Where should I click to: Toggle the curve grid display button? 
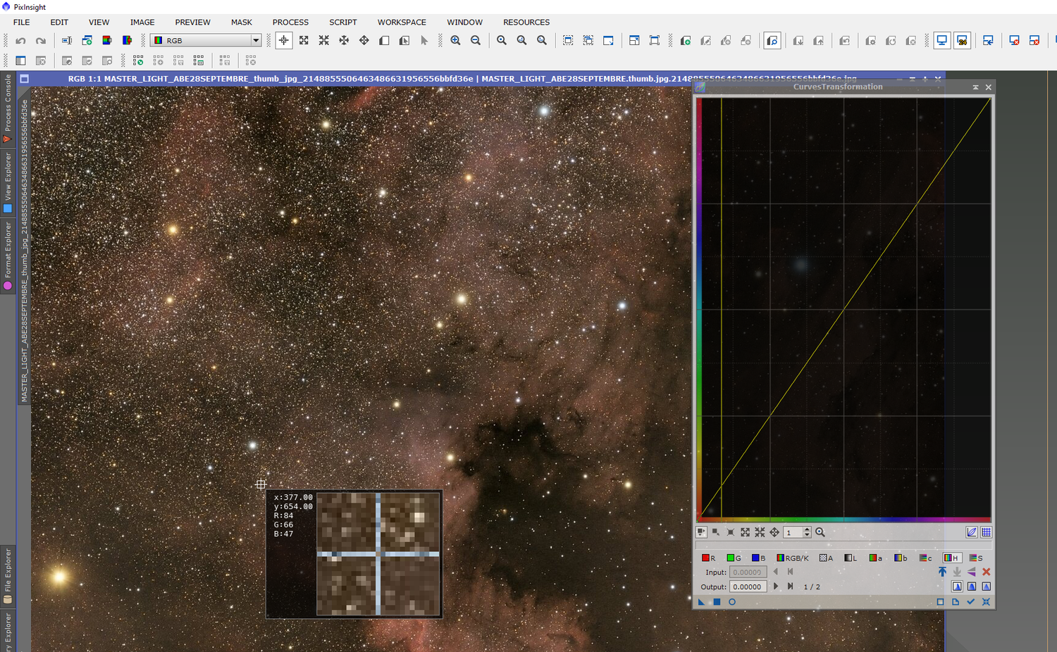coord(986,532)
